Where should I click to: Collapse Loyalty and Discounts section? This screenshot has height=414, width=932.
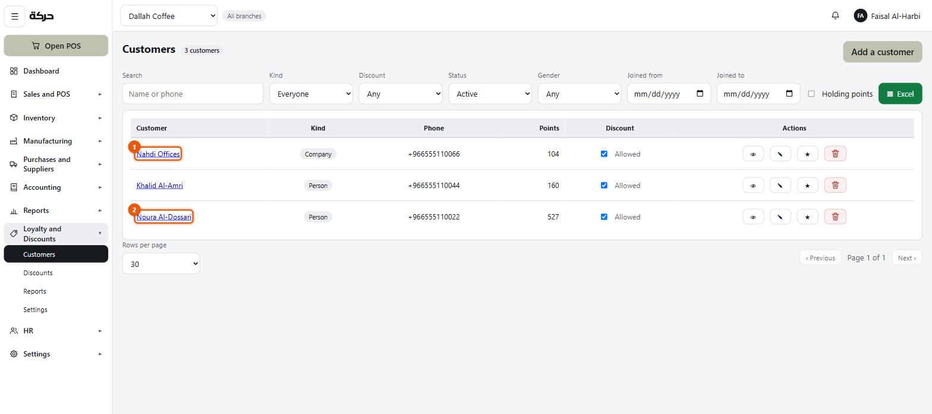pyautogui.click(x=56, y=234)
